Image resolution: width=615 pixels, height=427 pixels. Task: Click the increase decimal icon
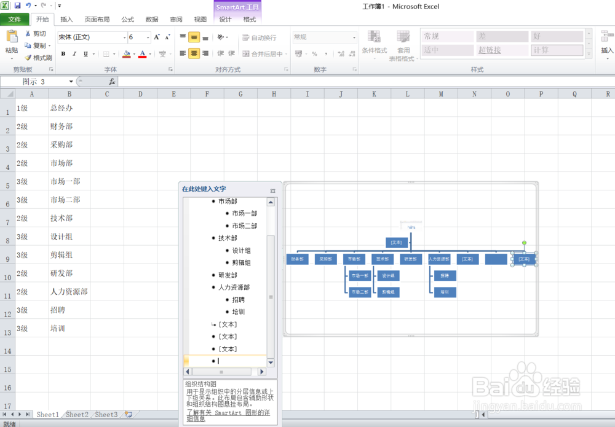tap(341, 53)
